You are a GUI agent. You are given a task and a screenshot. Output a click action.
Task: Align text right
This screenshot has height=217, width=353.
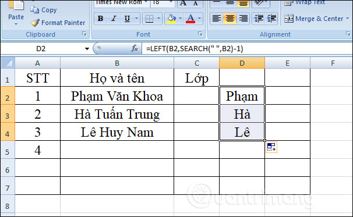(243, 19)
